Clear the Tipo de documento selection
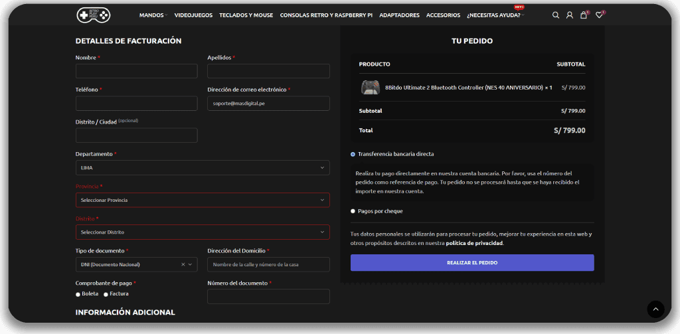The height and width of the screenshot is (334, 680). [x=183, y=264]
